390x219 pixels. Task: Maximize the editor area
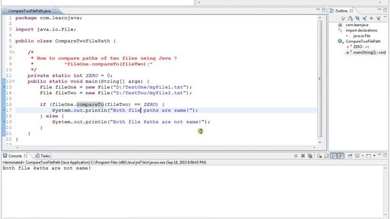click(324, 10)
